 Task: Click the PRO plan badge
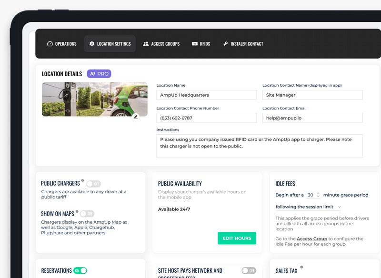click(x=99, y=74)
